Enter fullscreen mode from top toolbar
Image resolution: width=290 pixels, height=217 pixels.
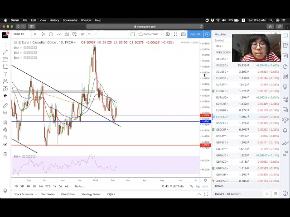click(175, 34)
